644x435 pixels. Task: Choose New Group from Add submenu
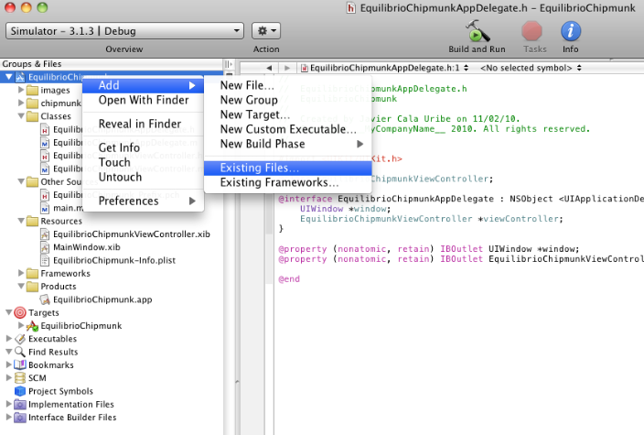pos(288,101)
